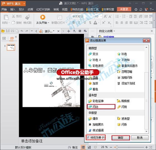Switch to normal view icon in status bar
Screen dimensions: 156x150
pyautogui.click(x=83, y=147)
